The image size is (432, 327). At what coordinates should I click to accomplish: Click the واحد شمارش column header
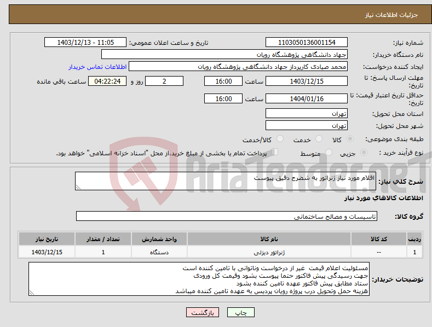[x=159, y=239]
